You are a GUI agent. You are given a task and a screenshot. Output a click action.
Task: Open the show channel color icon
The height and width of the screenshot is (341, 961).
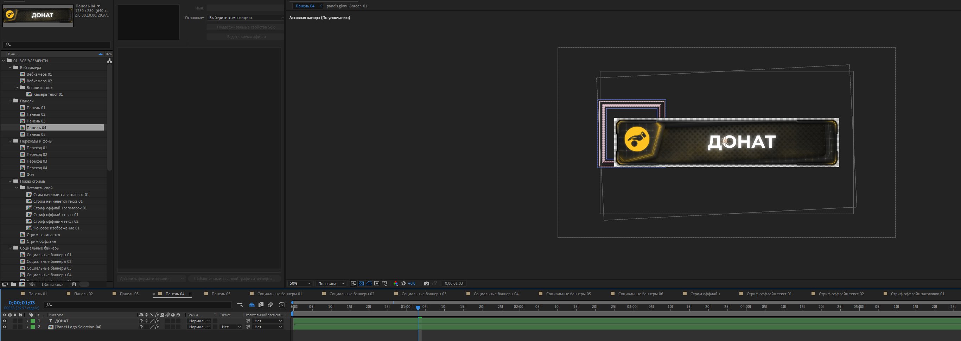pos(395,284)
